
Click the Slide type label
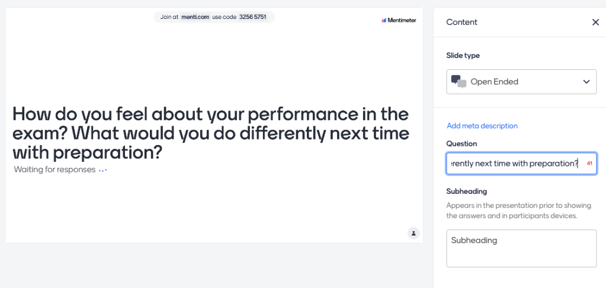(x=463, y=55)
